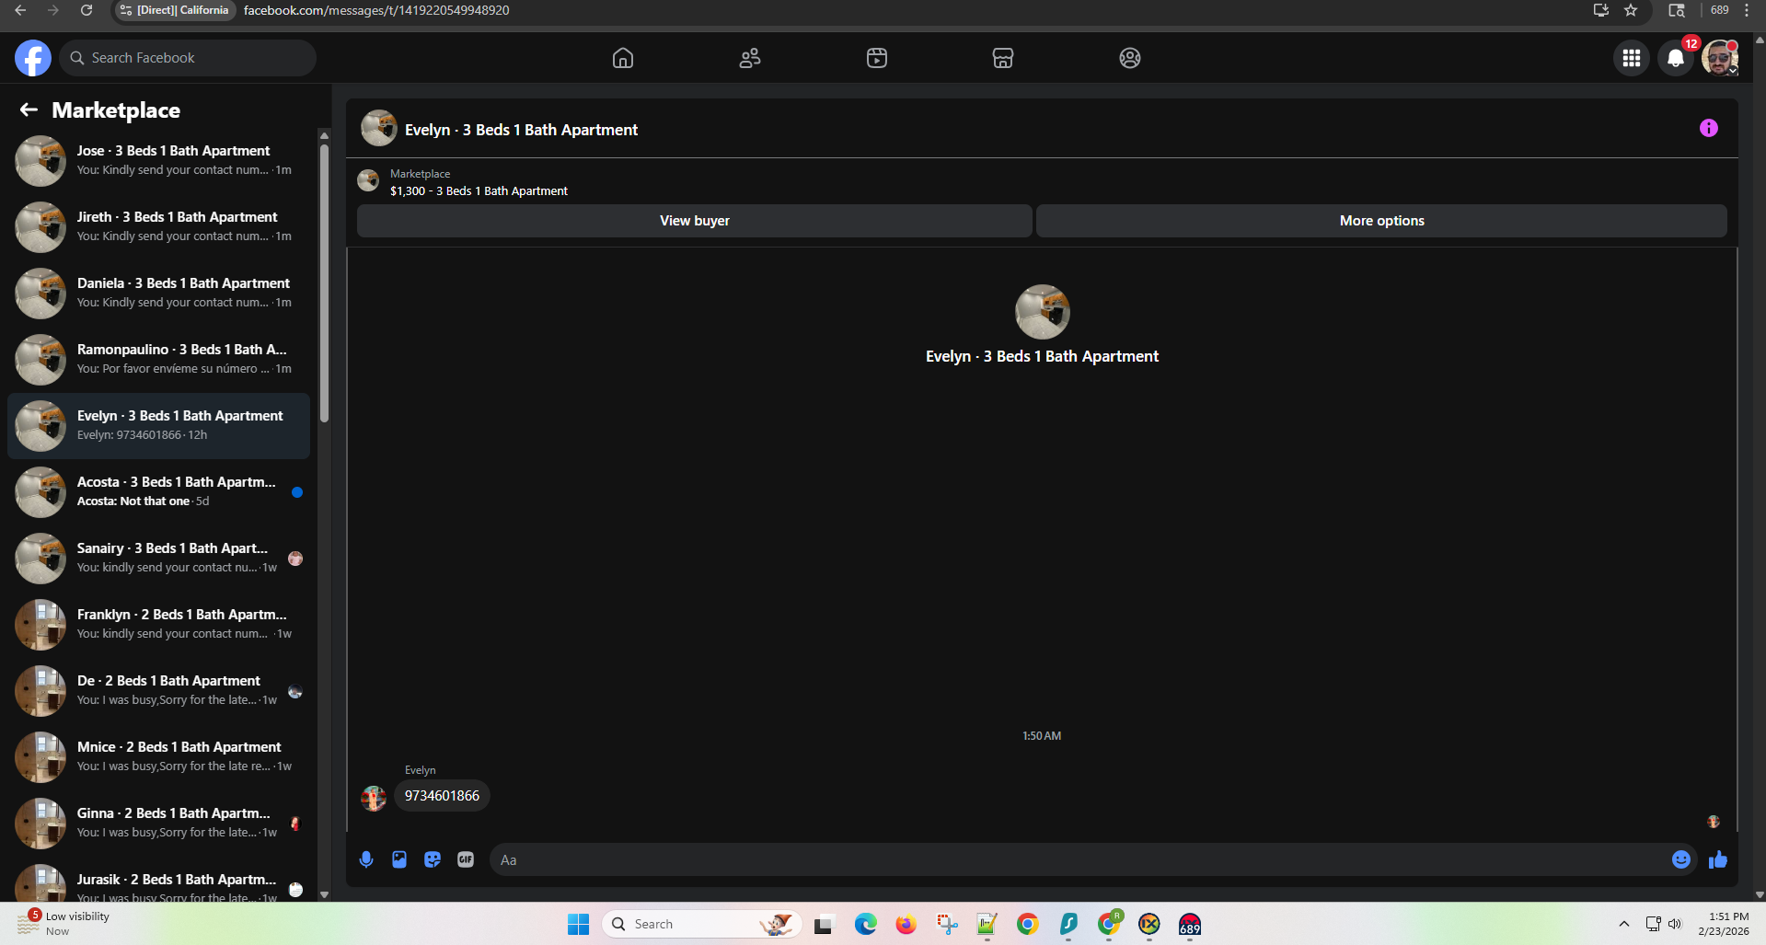Screen dimensions: 1766x945
Task: Choose a GIF icon
Action: [x=466, y=859]
